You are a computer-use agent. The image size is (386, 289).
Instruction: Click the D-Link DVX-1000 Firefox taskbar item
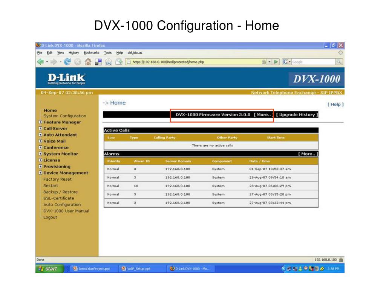pyautogui.click(x=191, y=269)
